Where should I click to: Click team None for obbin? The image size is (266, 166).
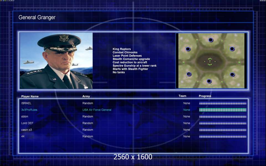pos(186,116)
